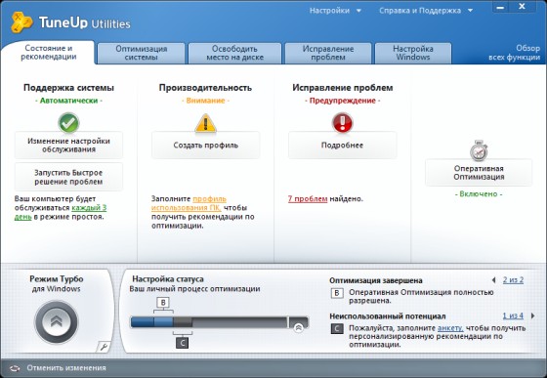This screenshot has width=547, height=378.
Task: Click the TuneUp Utilities logo icon
Action: click(x=21, y=22)
